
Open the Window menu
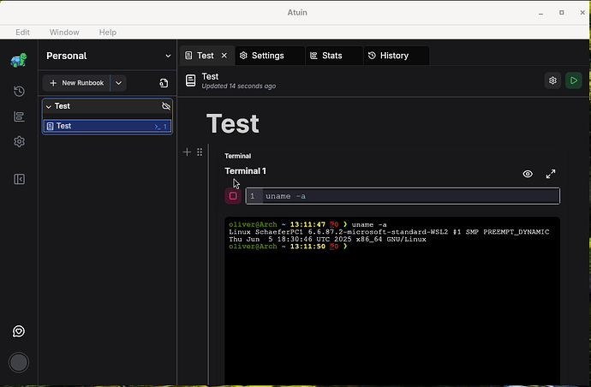[x=64, y=32]
